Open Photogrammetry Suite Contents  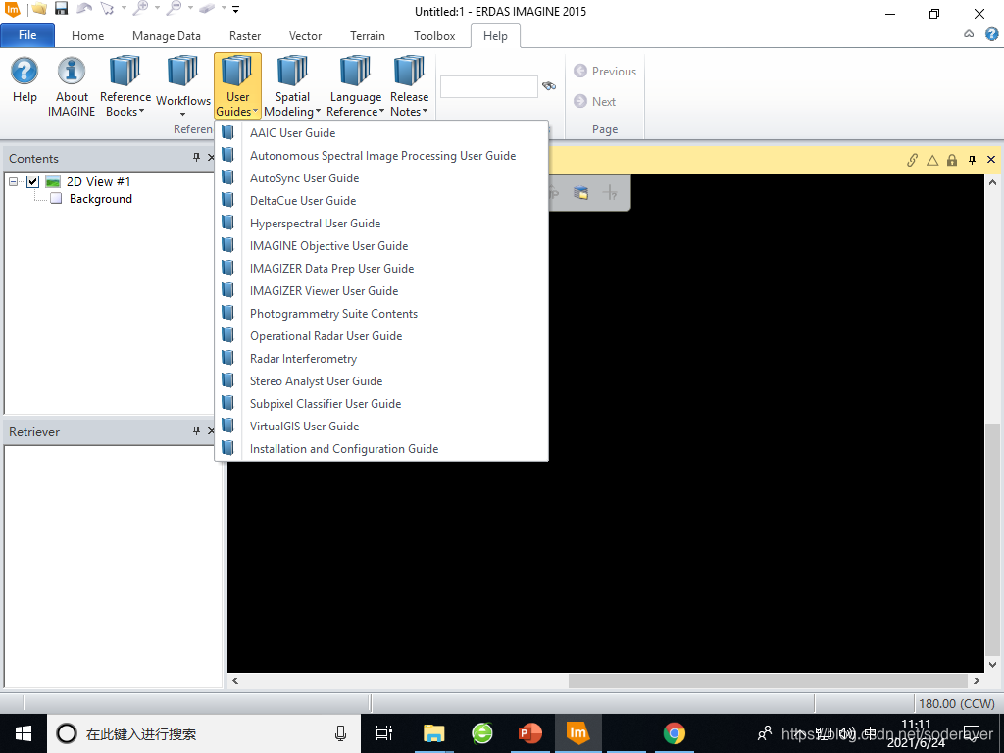[381, 313]
